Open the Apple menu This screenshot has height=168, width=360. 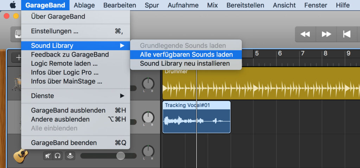tap(13, 5)
